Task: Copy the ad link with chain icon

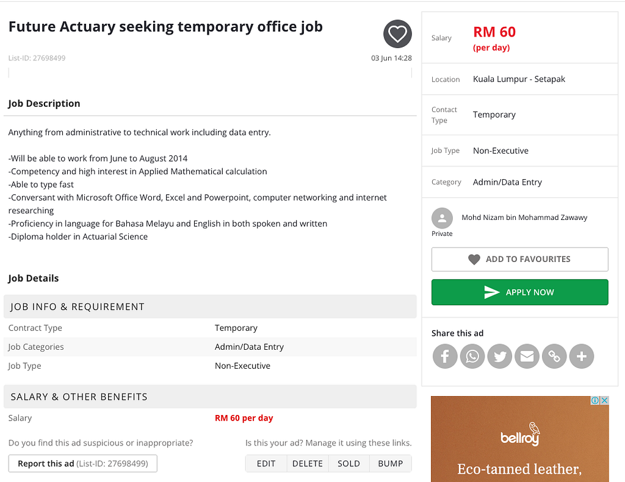Action: click(554, 356)
